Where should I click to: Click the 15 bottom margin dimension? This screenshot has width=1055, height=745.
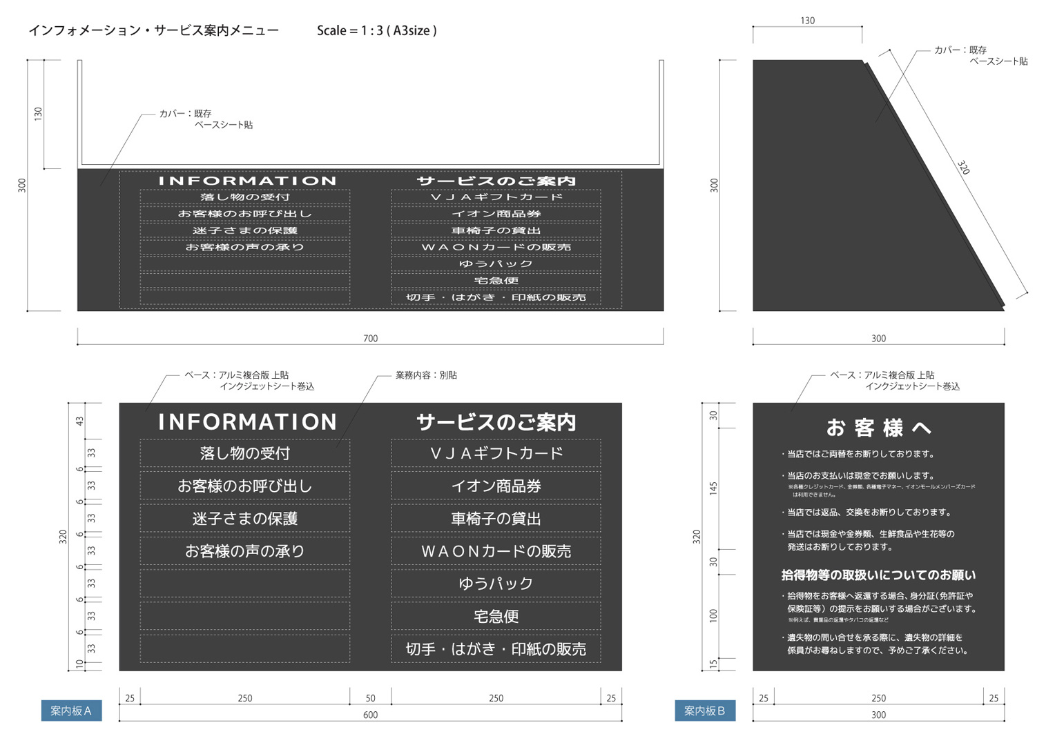(x=713, y=664)
